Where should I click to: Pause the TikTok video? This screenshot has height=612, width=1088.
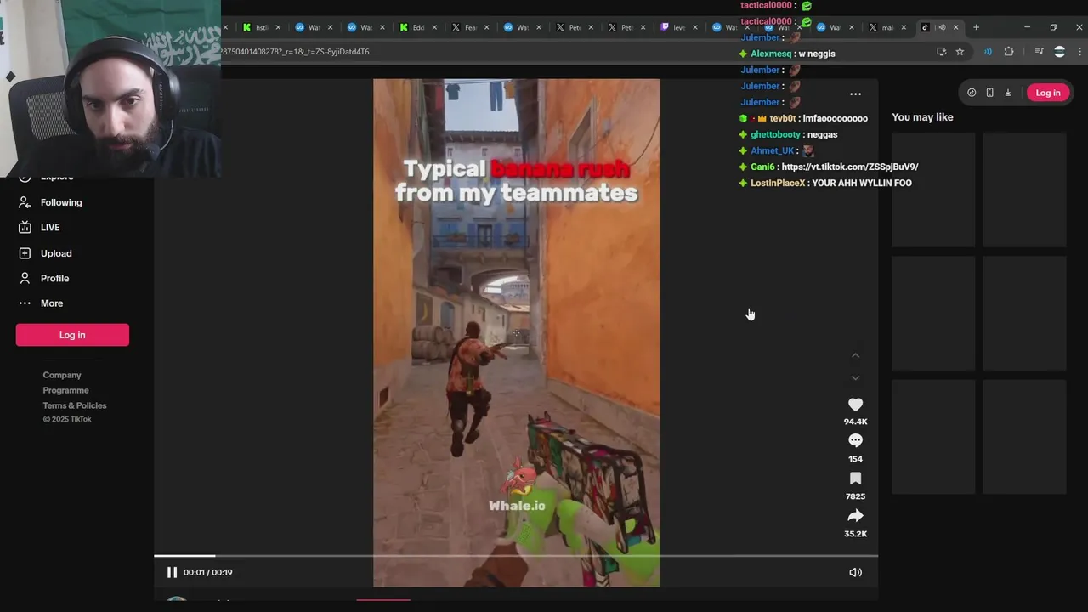click(172, 572)
